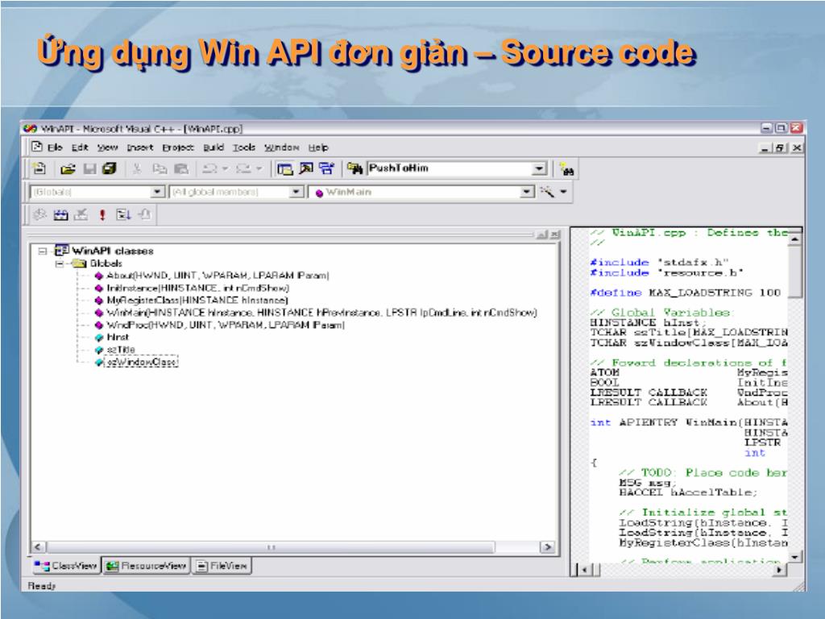Click code editor vertical scrollbar up arrow

tap(794, 239)
